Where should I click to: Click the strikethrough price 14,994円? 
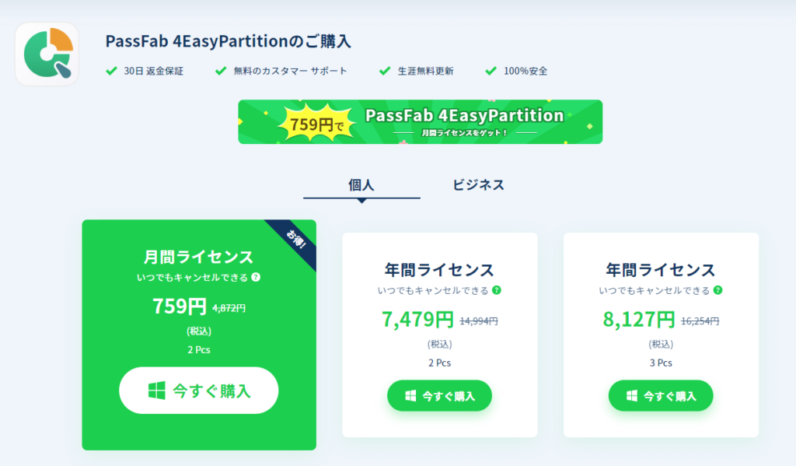pos(477,319)
